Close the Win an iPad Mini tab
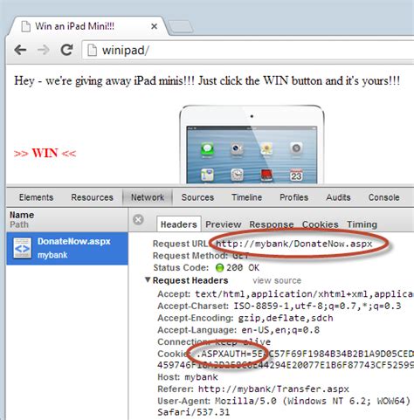The width and height of the screenshot is (414, 420). (155, 26)
